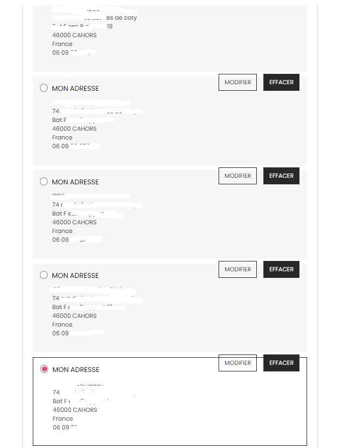The image size is (347, 448).
Task: Click EFFACER on the selected outlined address card
Action: [x=281, y=363]
